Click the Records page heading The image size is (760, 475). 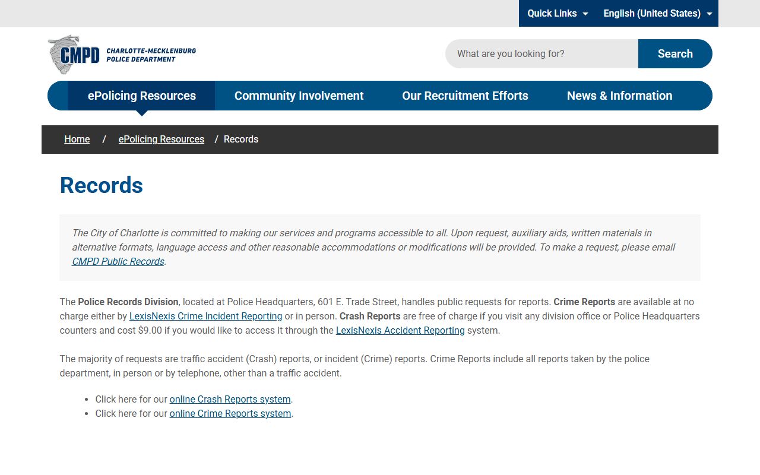coord(102,185)
